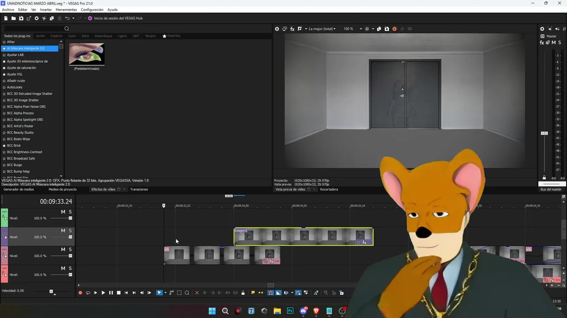The width and height of the screenshot is (567, 318).
Task: Switch to the Creativo plug-in tab
Action: pyautogui.click(x=56, y=36)
